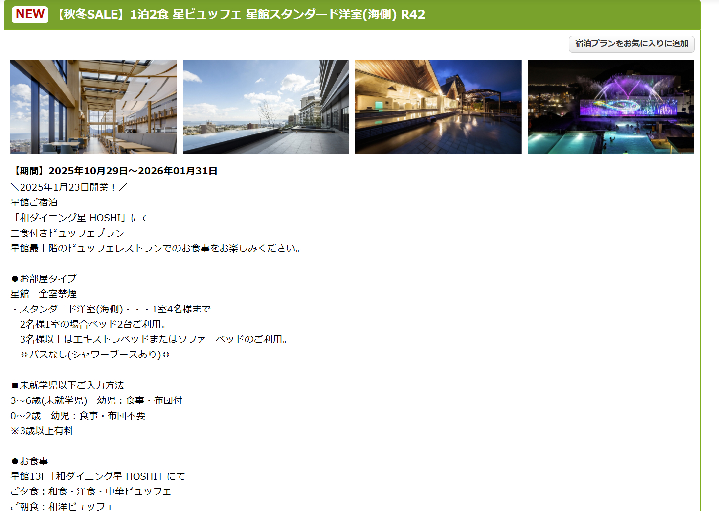The height and width of the screenshot is (511, 719).
Task: Click the ■未就学児以下ご入力方法 heading
Action: coord(68,385)
